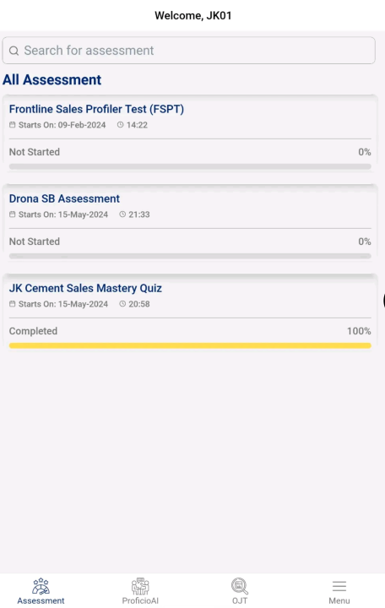Open Frontline Sales Profiler Test (FSPT)
The height and width of the screenshot is (608, 385).
coord(96,109)
